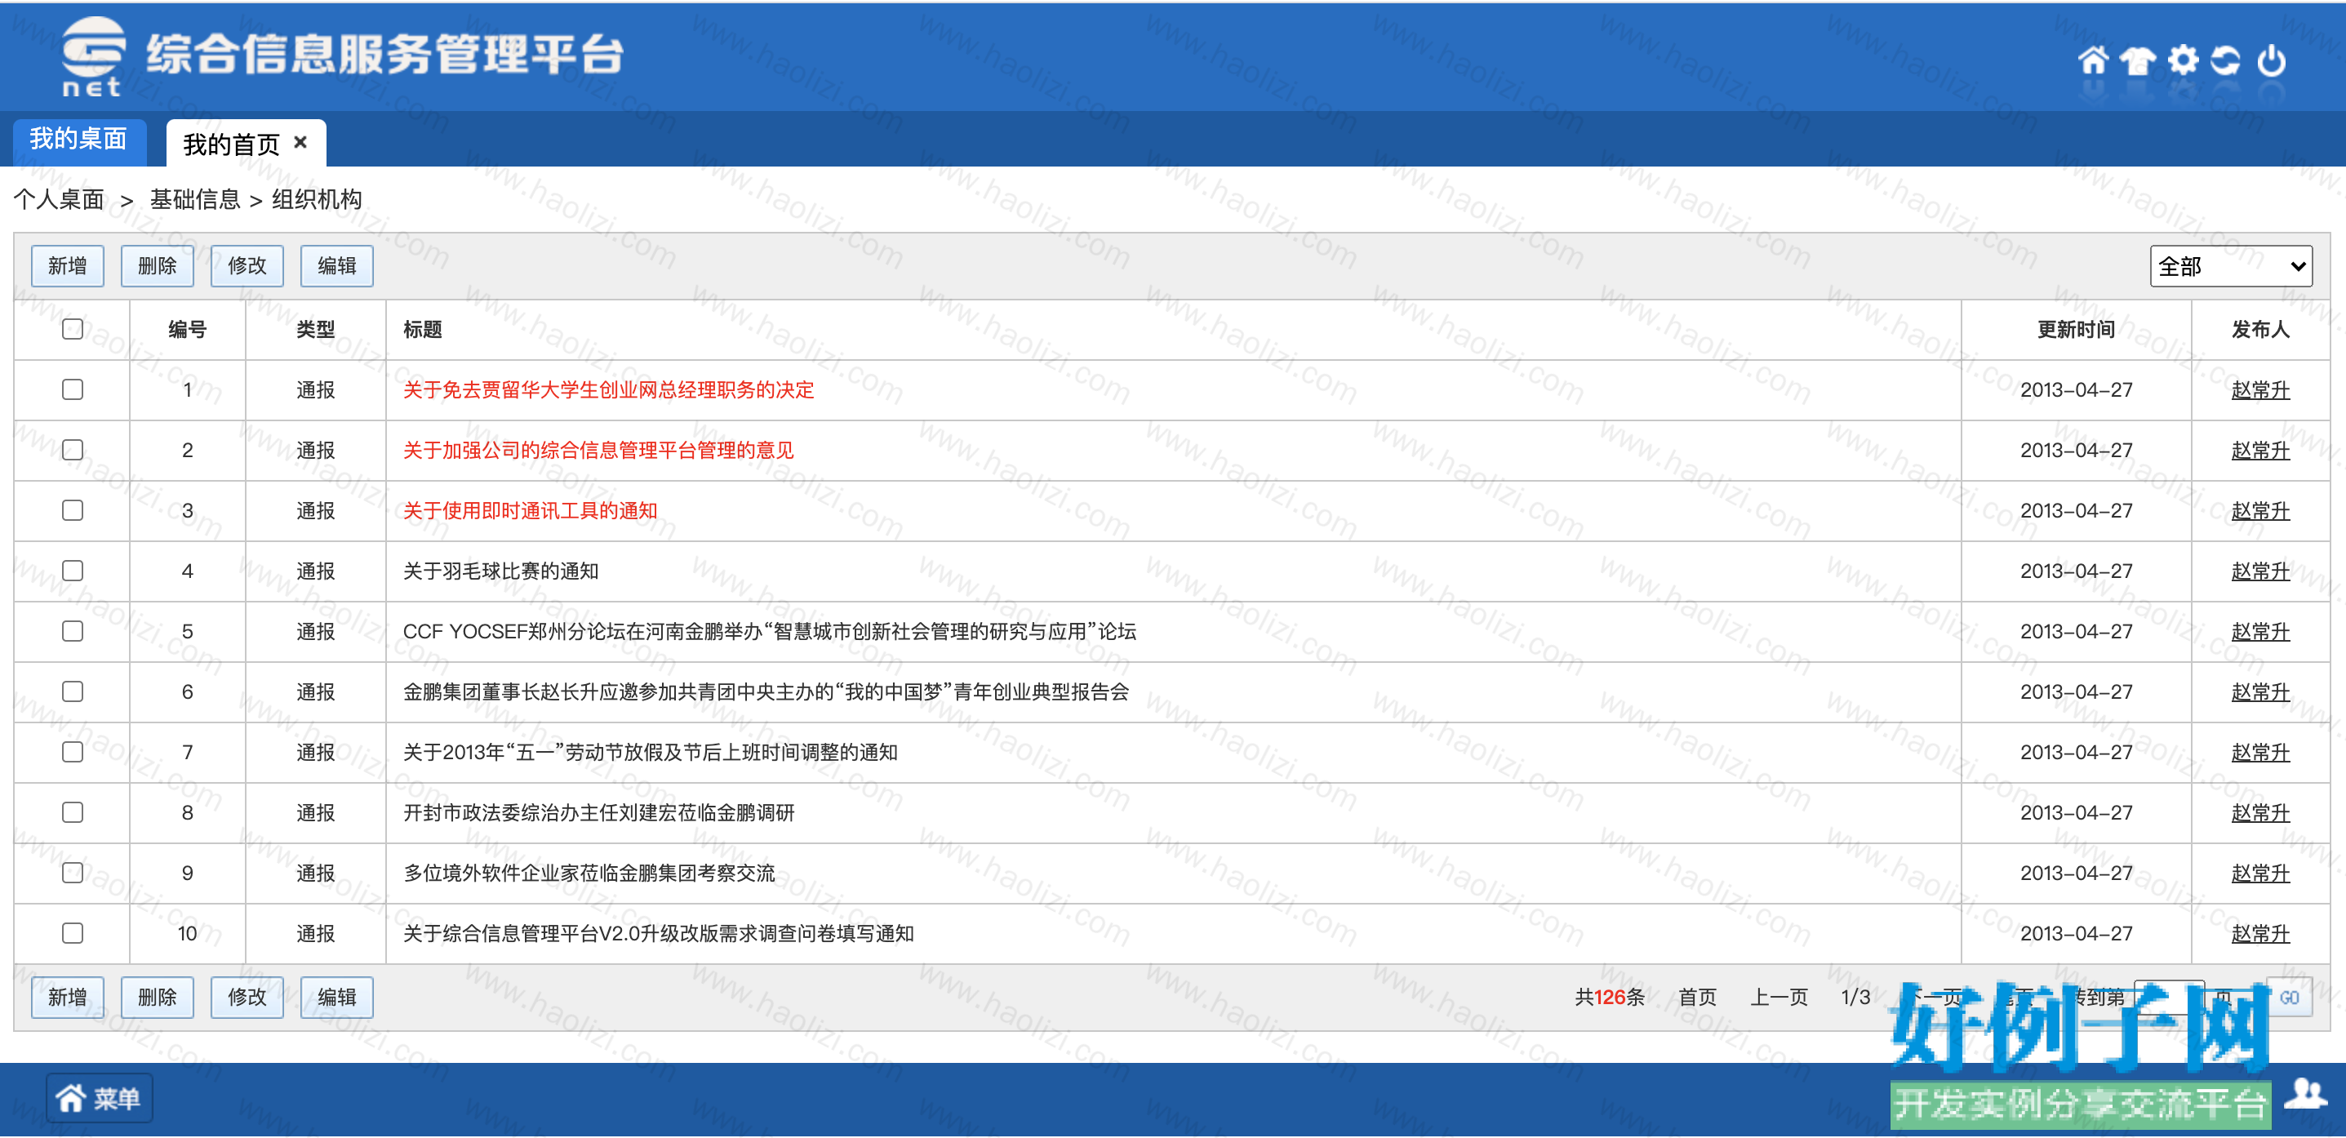The width and height of the screenshot is (2346, 1138).
Task: Click breadcrumb 基础信息
Action: 195,198
